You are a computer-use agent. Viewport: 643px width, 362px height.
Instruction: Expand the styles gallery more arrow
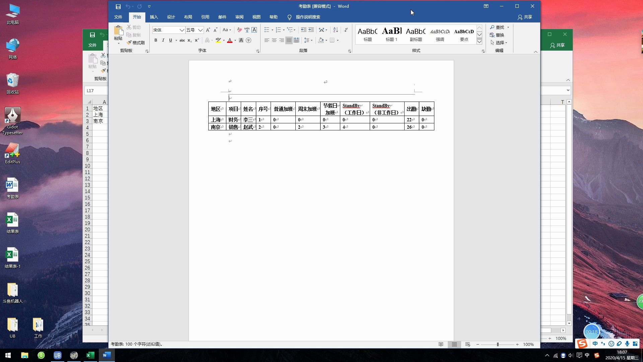(x=479, y=42)
